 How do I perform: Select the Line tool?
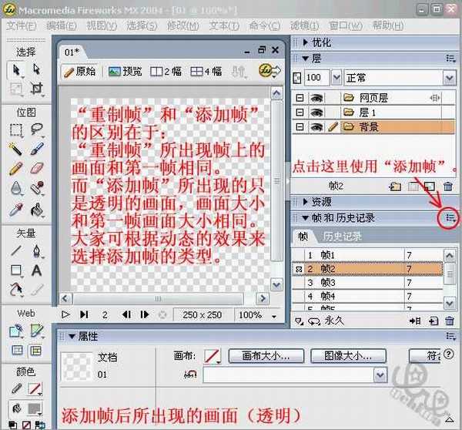point(16,250)
